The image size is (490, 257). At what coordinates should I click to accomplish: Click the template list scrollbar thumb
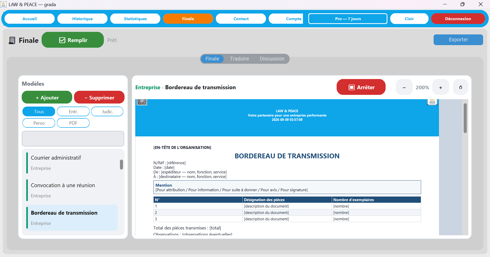[121, 164]
